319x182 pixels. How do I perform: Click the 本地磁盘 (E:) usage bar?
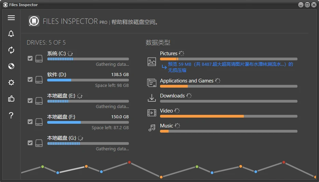[88, 101]
